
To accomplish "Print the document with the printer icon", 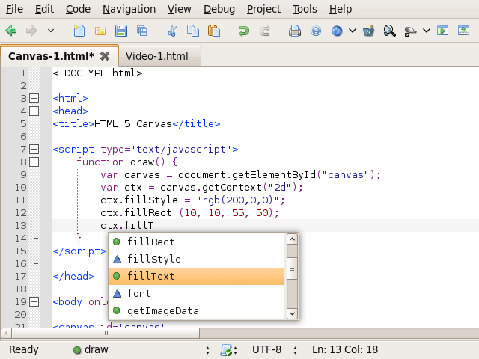I will click(x=294, y=31).
